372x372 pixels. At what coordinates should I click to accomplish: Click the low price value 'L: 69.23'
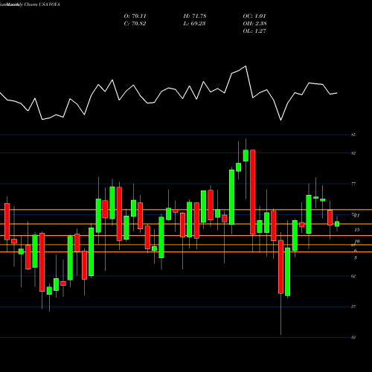(x=194, y=24)
